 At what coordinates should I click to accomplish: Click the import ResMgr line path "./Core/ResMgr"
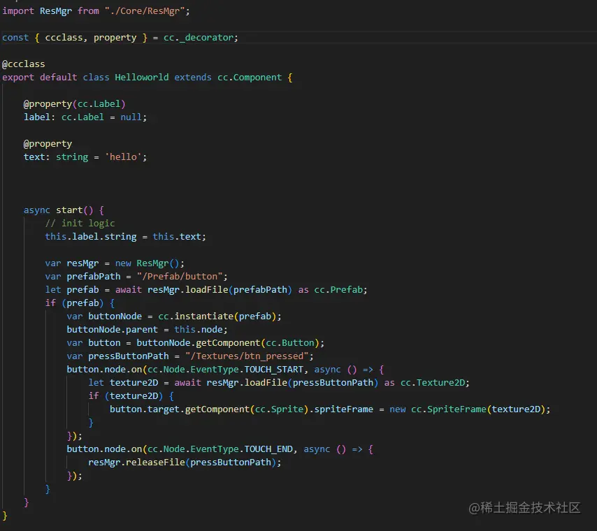(x=145, y=10)
